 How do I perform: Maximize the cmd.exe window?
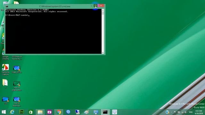[x=95, y=6]
